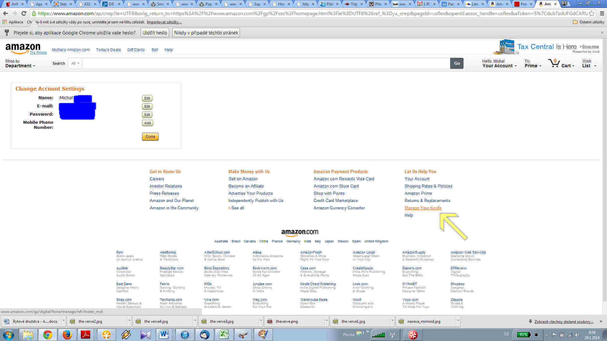Open the Ostatní záložky bookmarks folder

point(588,22)
